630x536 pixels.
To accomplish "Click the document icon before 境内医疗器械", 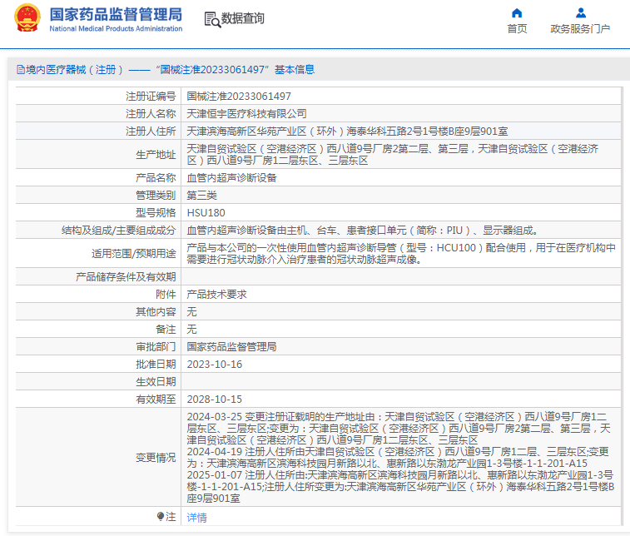I will [21, 70].
